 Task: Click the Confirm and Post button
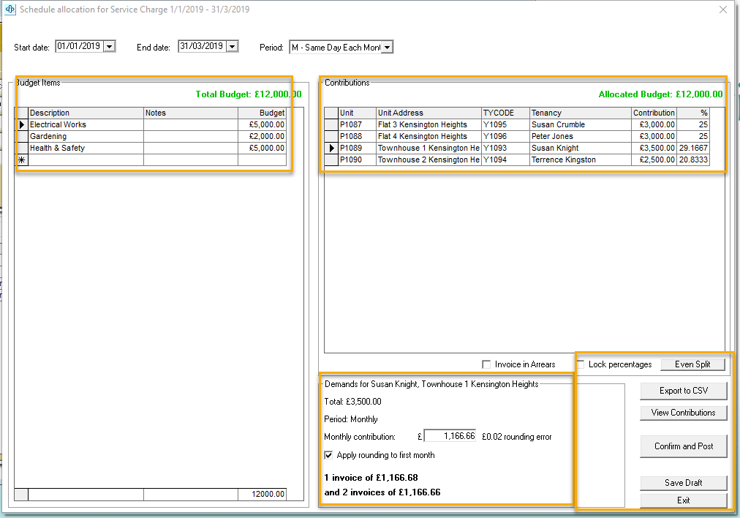(684, 446)
